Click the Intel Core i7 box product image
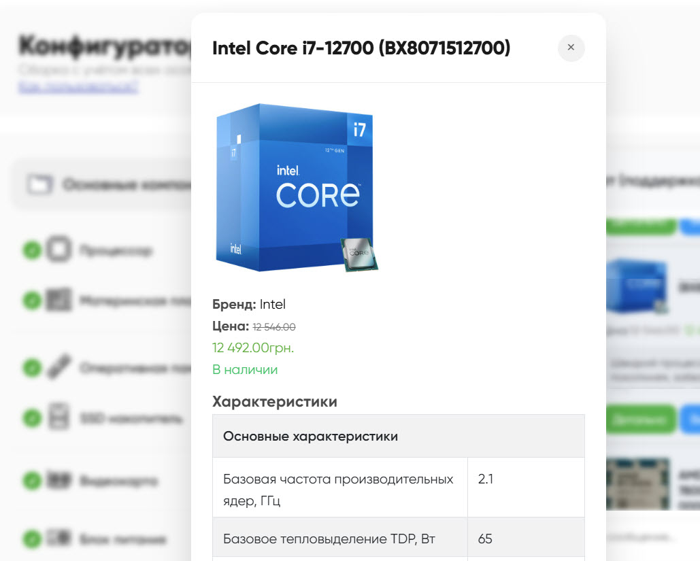 (x=297, y=188)
